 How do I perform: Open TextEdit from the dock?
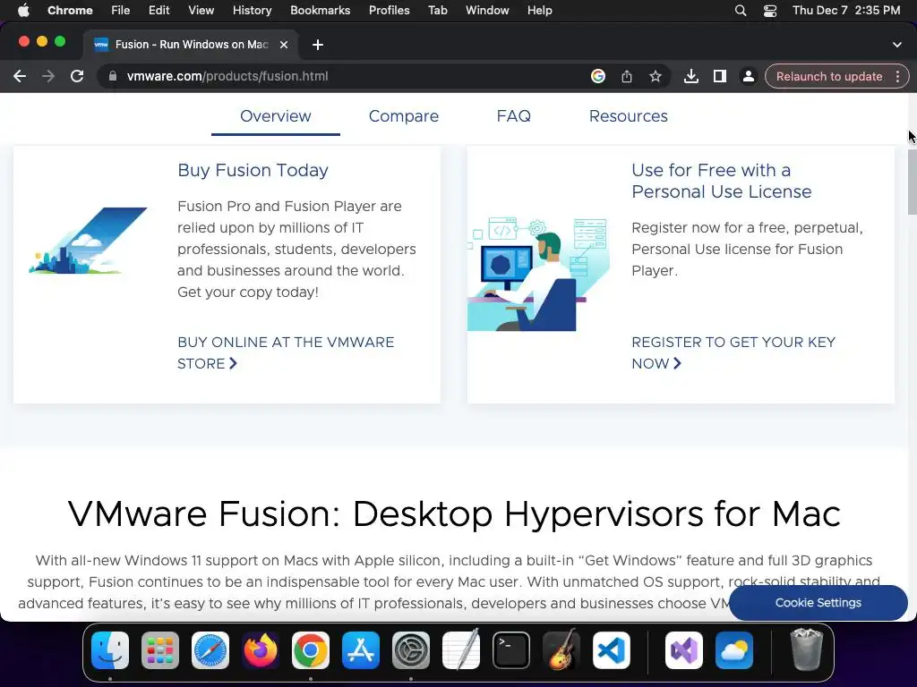tap(461, 650)
